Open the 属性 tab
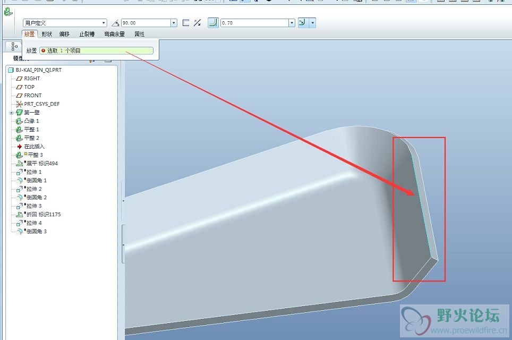 tap(140, 34)
